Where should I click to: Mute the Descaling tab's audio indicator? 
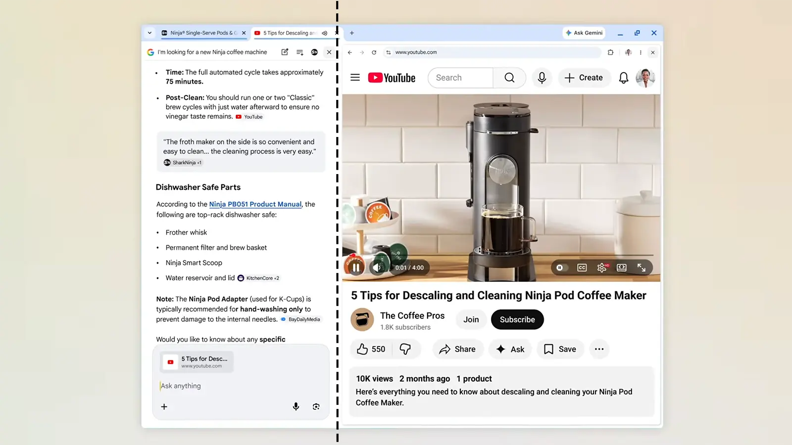[x=324, y=33]
